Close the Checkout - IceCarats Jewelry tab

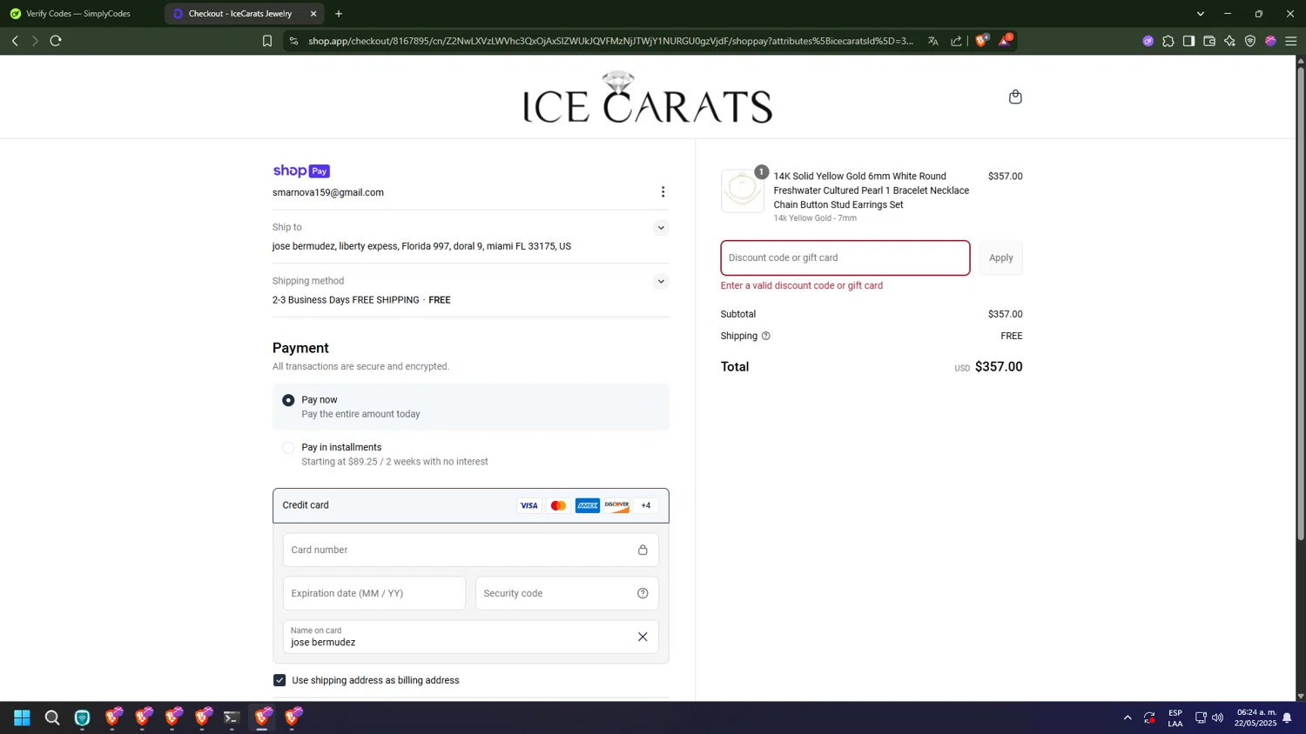point(313,14)
